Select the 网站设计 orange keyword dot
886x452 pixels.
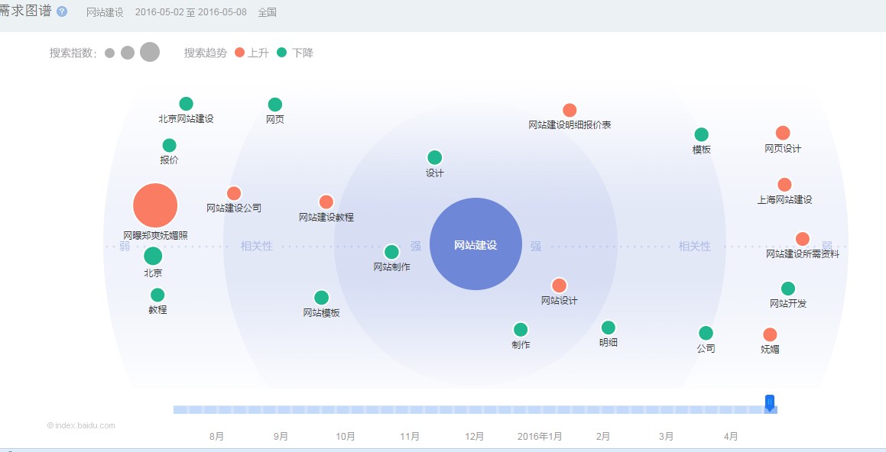[x=559, y=286]
